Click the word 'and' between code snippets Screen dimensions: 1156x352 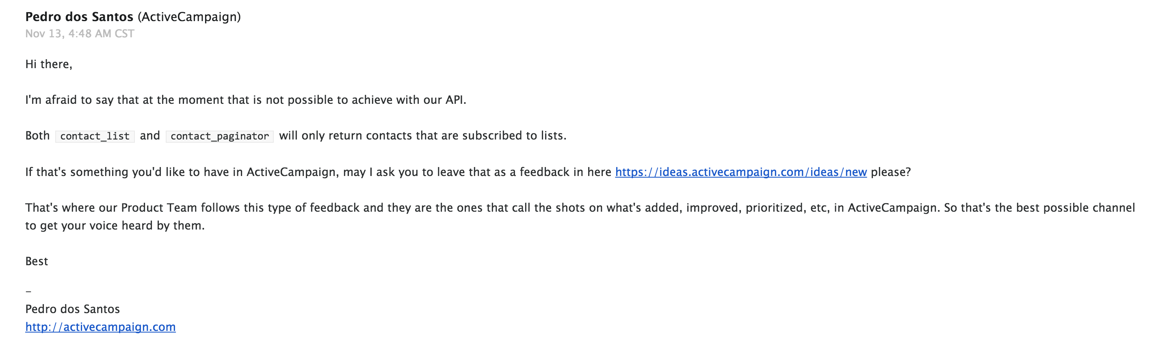[150, 136]
